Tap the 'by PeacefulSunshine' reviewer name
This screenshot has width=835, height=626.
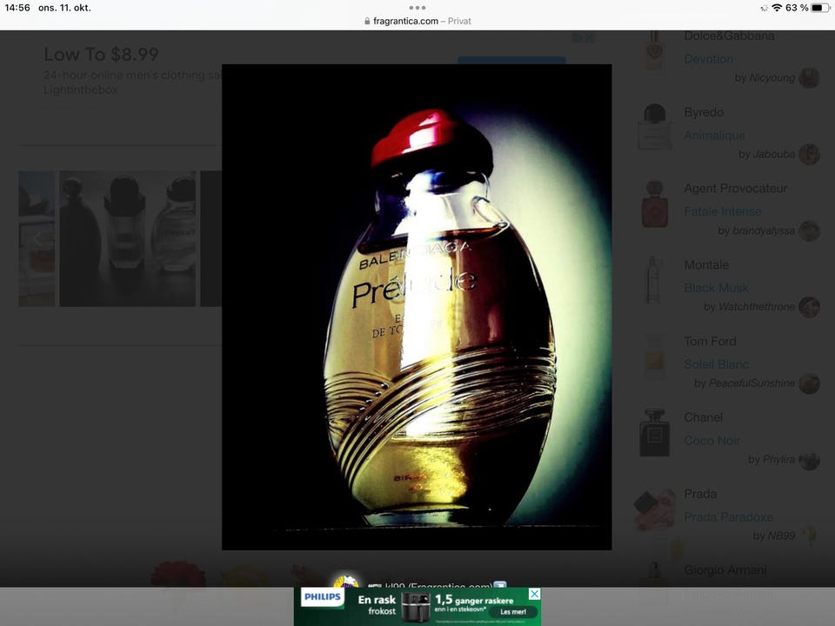[x=745, y=383]
